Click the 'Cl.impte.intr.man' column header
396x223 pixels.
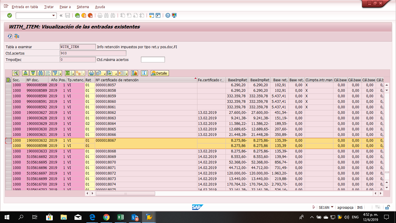coord(319,80)
